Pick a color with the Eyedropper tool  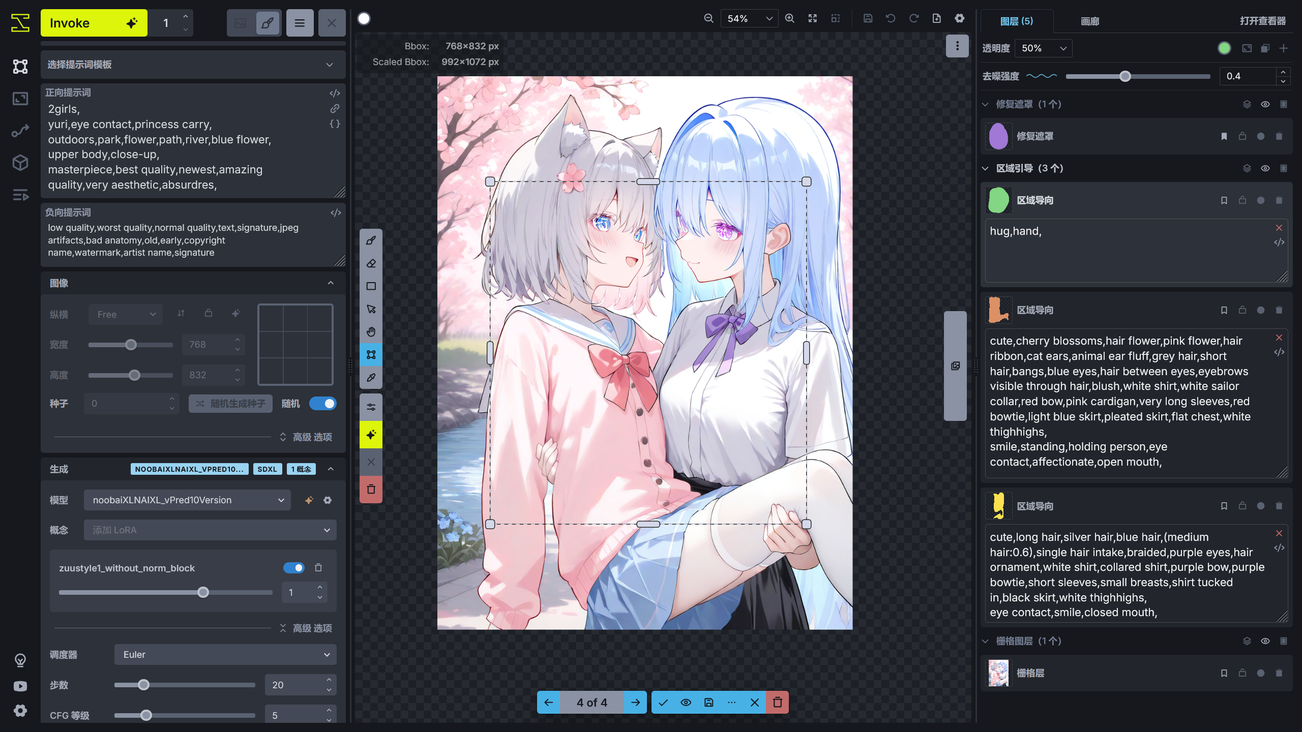pyautogui.click(x=371, y=377)
